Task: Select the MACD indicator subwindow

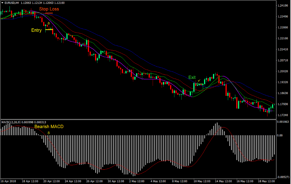Action: click(134, 149)
